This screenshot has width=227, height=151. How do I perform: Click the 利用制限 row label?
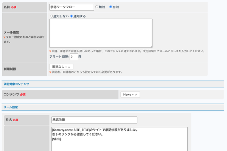(x=10, y=69)
